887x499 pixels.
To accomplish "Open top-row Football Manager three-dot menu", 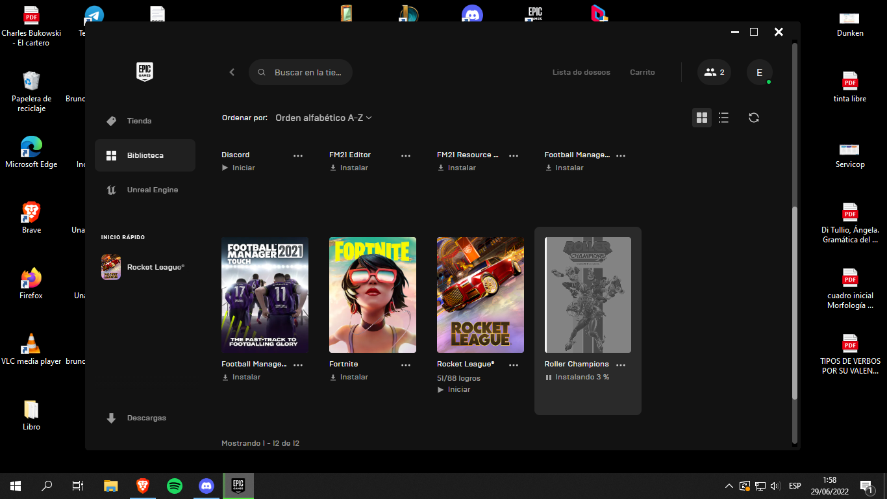I will click(621, 155).
